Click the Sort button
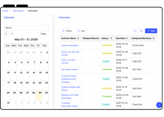Viewport: 164px width, 117px height. [x=81, y=31]
